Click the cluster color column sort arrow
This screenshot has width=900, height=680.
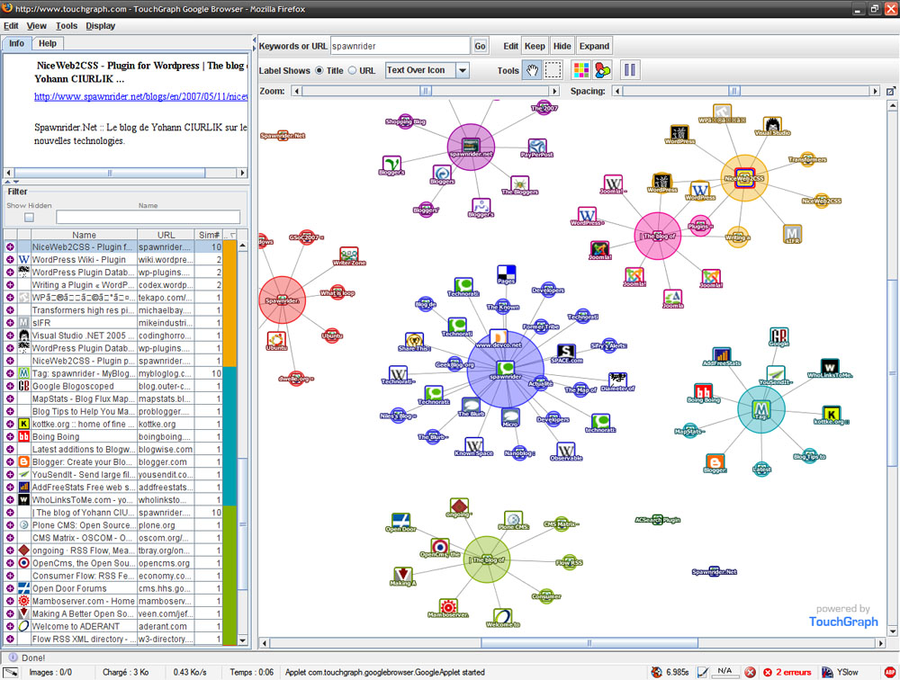tap(229, 235)
